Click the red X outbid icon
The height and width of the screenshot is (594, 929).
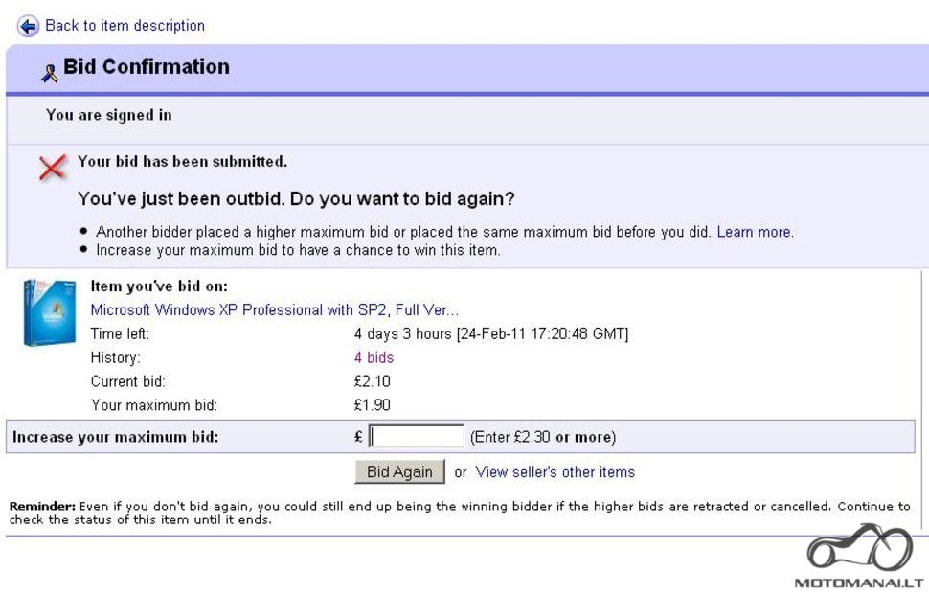[52, 167]
